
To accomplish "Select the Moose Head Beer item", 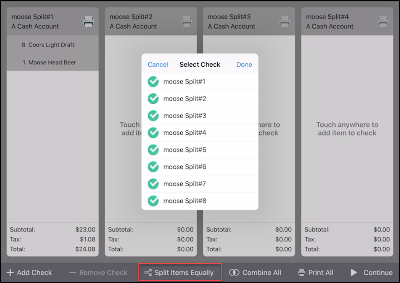I will [x=53, y=62].
